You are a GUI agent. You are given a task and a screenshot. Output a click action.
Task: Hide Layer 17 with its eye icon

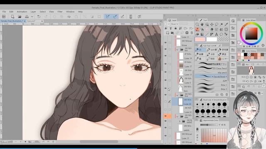tap(165, 64)
